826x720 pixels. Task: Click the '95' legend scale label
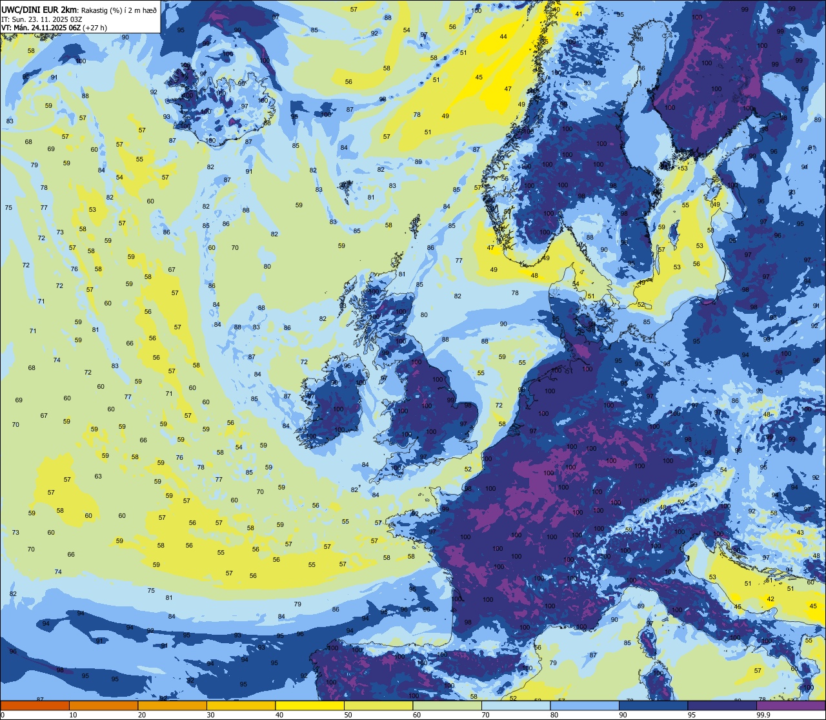(692, 715)
